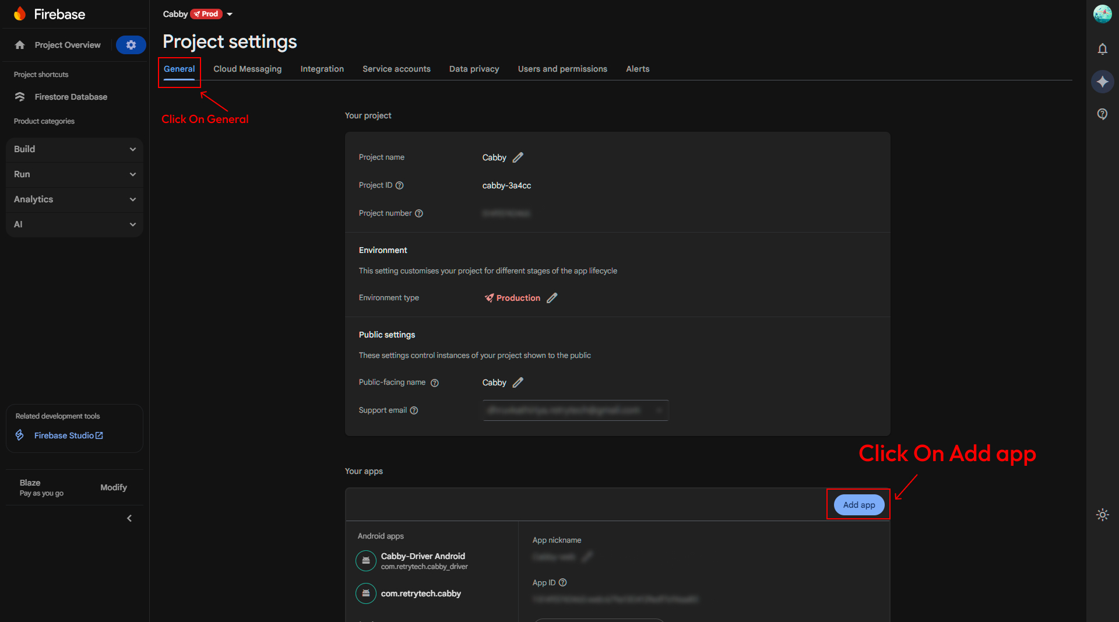Image resolution: width=1119 pixels, height=622 pixels.
Task: Open the Cabby project switcher dropdown
Action: pos(230,13)
